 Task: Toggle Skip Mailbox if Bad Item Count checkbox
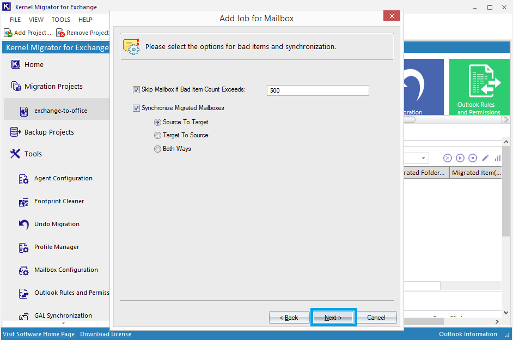[137, 89]
